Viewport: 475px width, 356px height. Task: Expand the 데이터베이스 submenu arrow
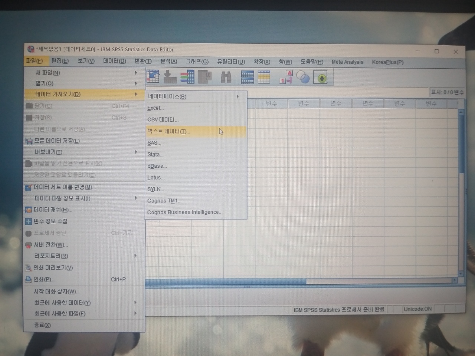[238, 97]
